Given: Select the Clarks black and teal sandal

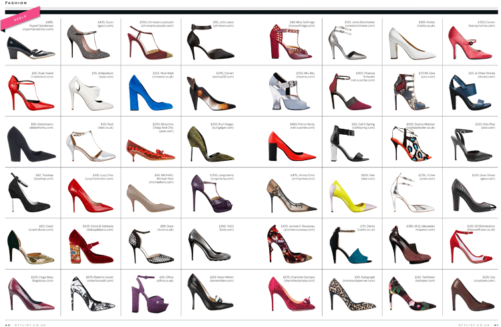Looking at the screenshot, I should click(x=351, y=246).
